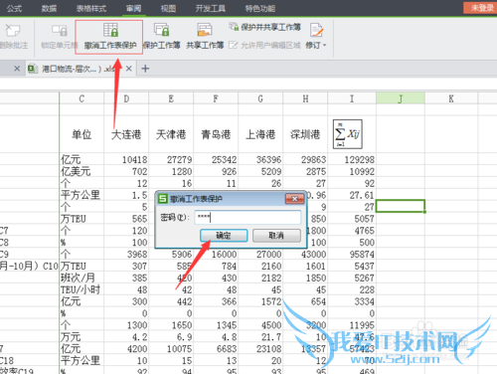Click cell with value 10992
This screenshot has width=497, height=374.
click(352, 171)
